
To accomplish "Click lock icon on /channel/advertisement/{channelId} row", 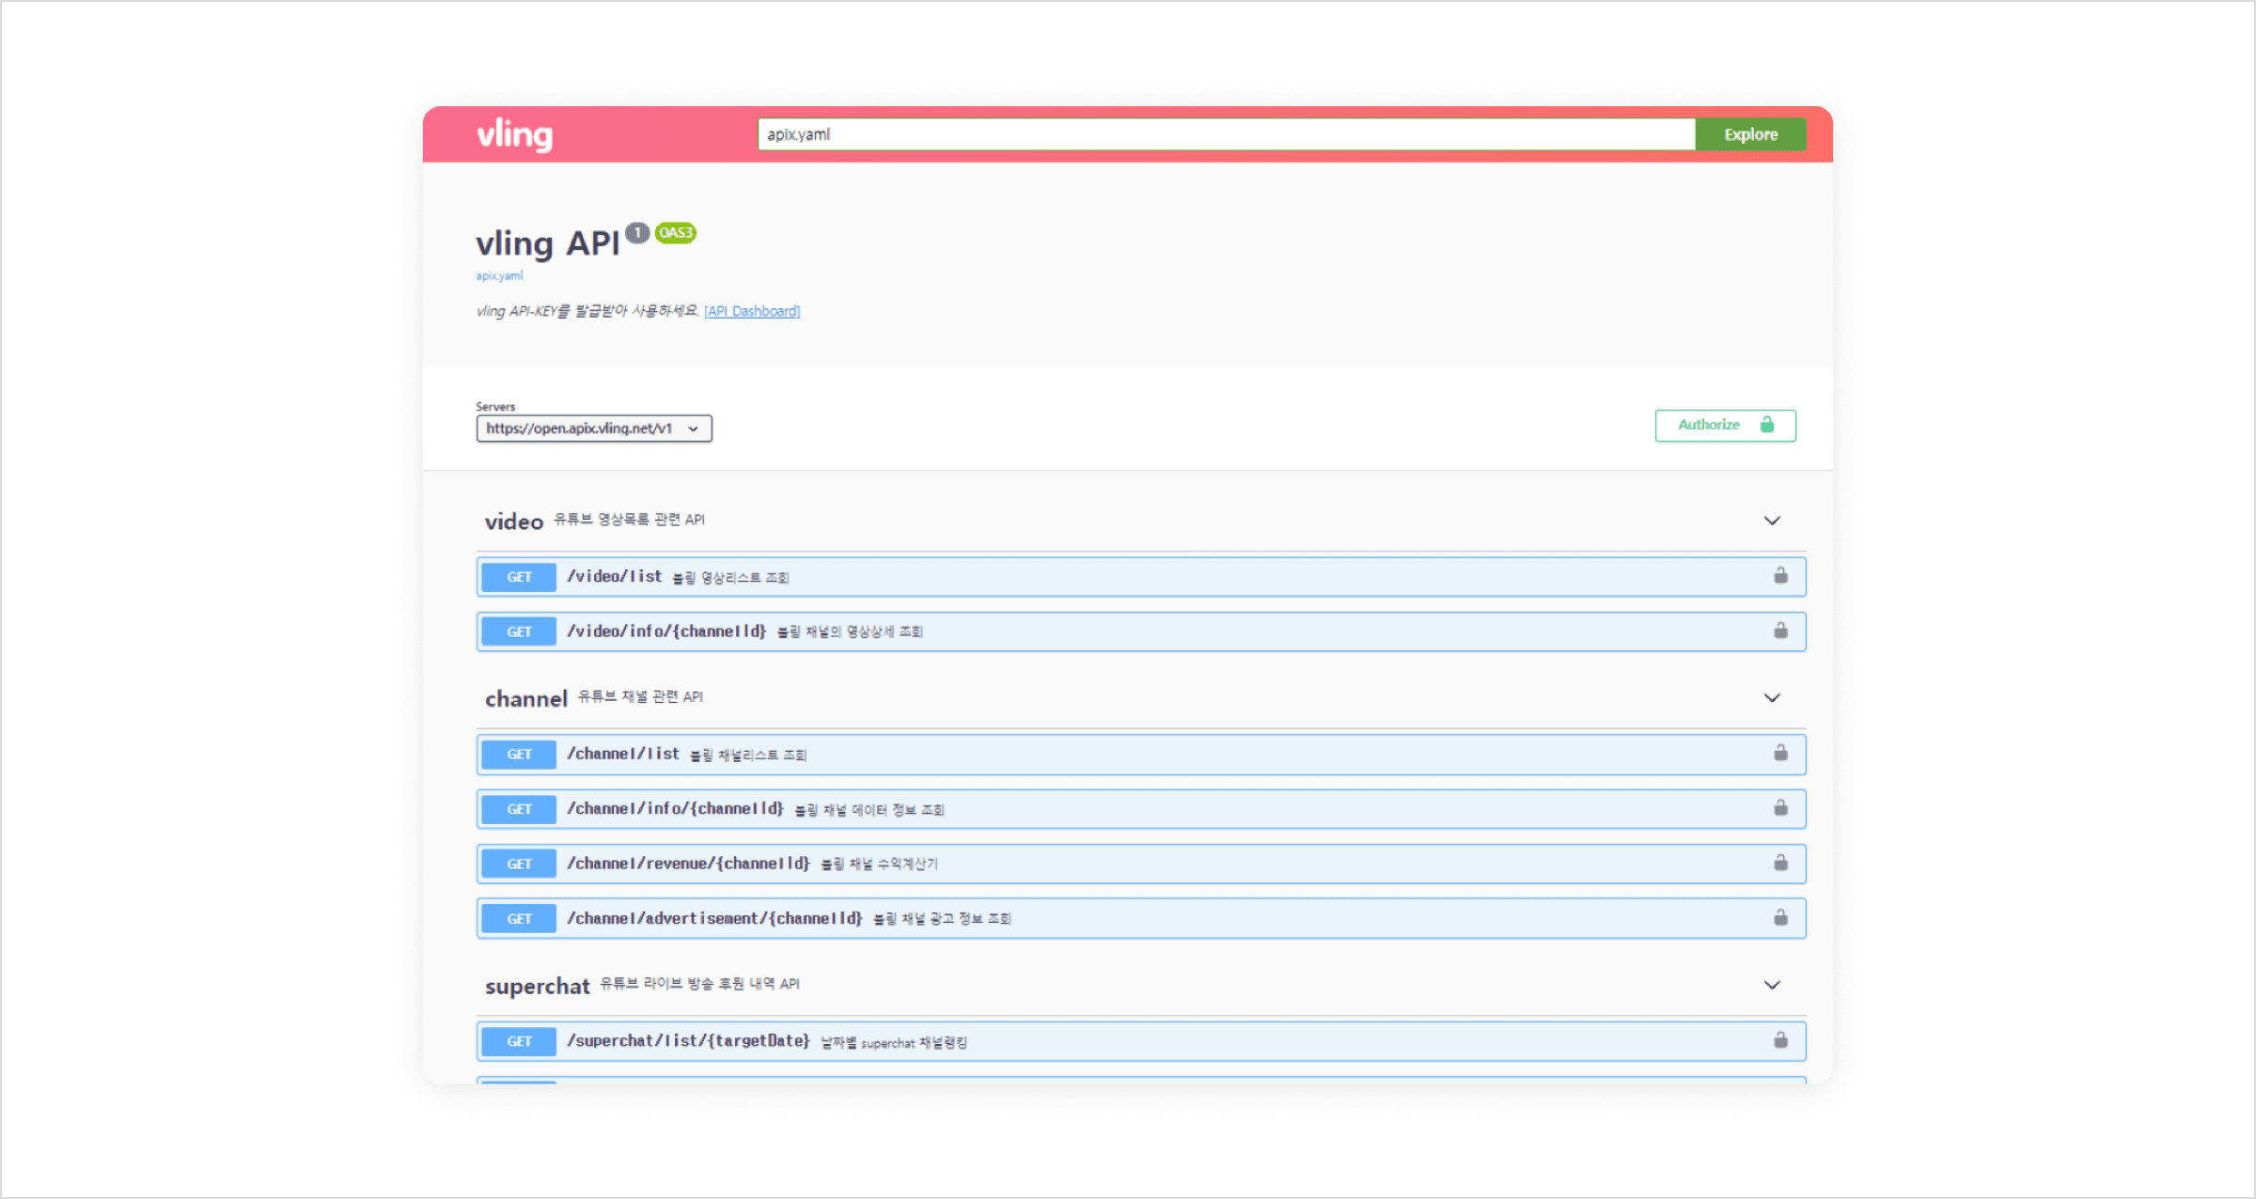I will (x=1780, y=918).
